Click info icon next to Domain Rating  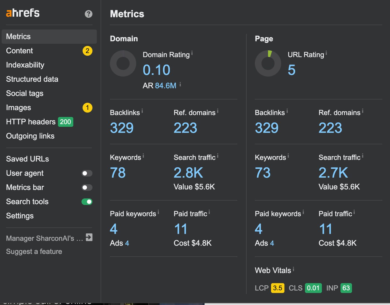point(192,53)
